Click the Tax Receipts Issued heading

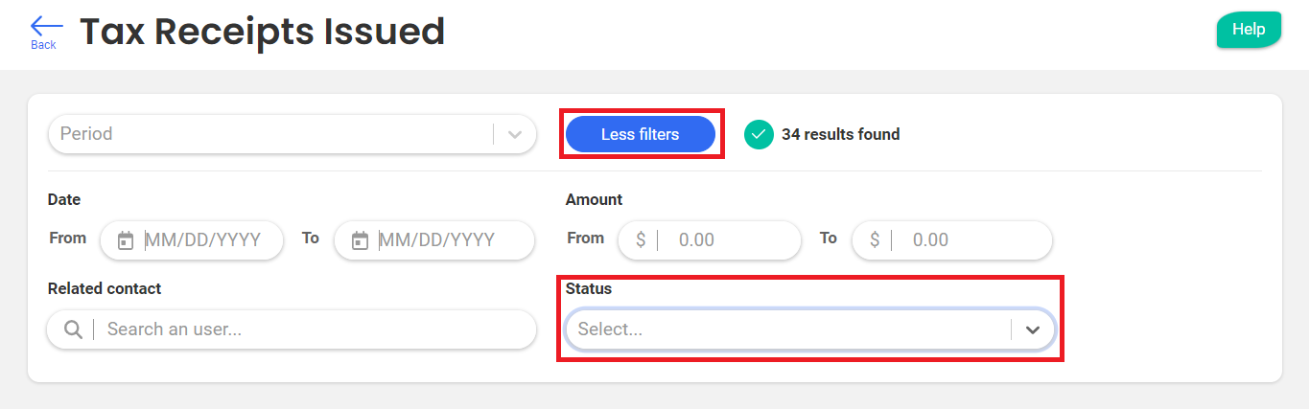(x=262, y=32)
